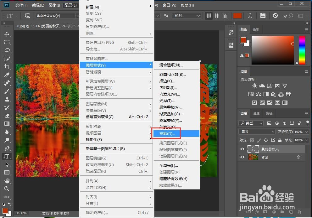
Task: Open the Curves adjustment icon
Action: [270, 86]
